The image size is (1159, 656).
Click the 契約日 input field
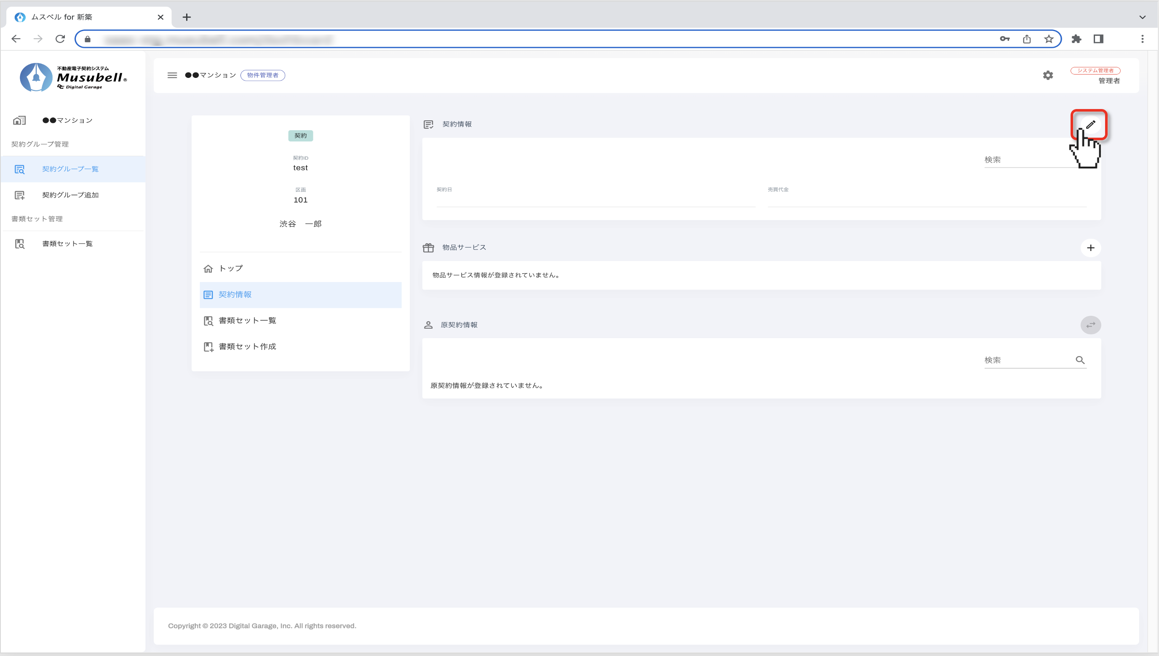click(595, 200)
